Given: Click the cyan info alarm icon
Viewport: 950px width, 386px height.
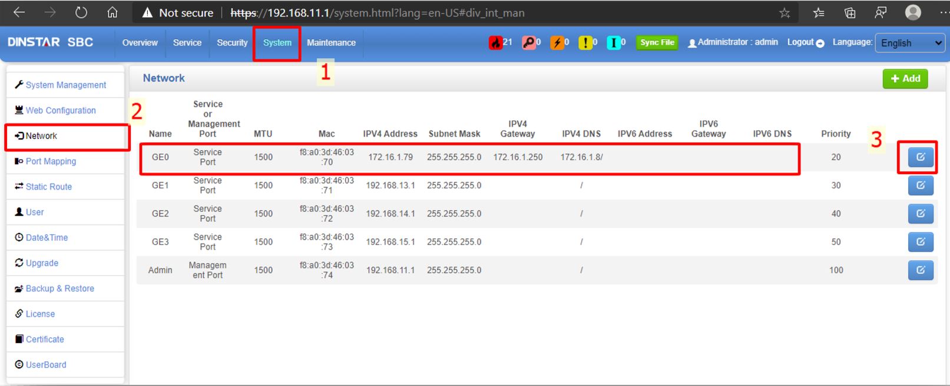Looking at the screenshot, I should pyautogui.click(x=613, y=43).
